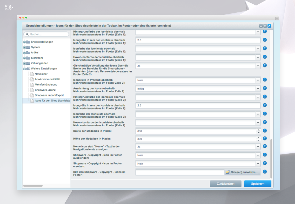Expand the Storefront tree node
This screenshot has height=204, width=295.
tap(24, 58)
